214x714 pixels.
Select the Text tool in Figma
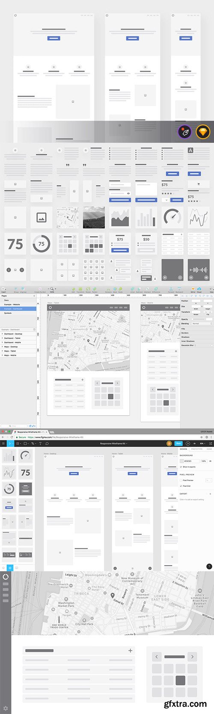[x=40, y=443]
